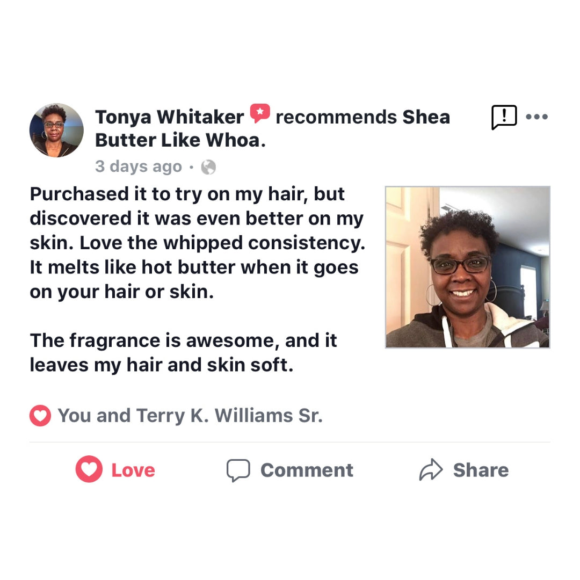The image size is (580, 580).
Task: Click the Share label
Action: 481,470
